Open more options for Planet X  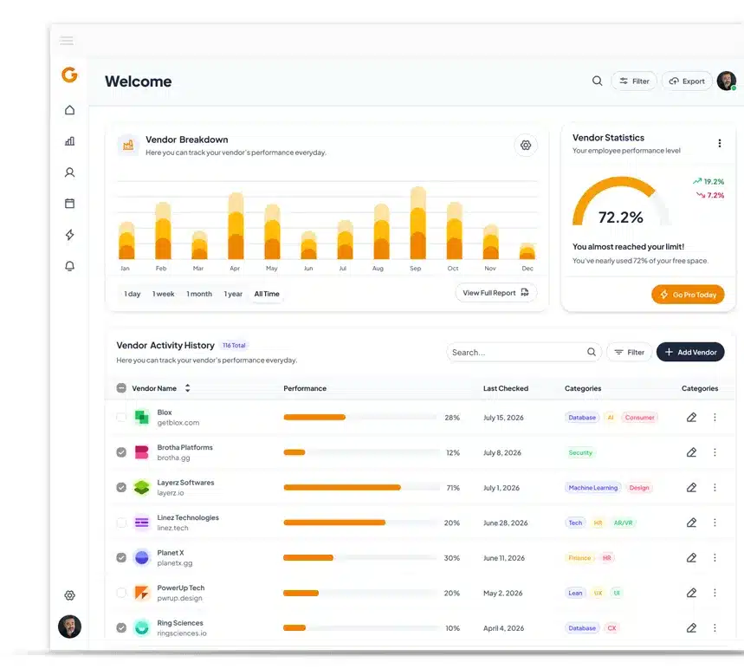pyautogui.click(x=715, y=558)
